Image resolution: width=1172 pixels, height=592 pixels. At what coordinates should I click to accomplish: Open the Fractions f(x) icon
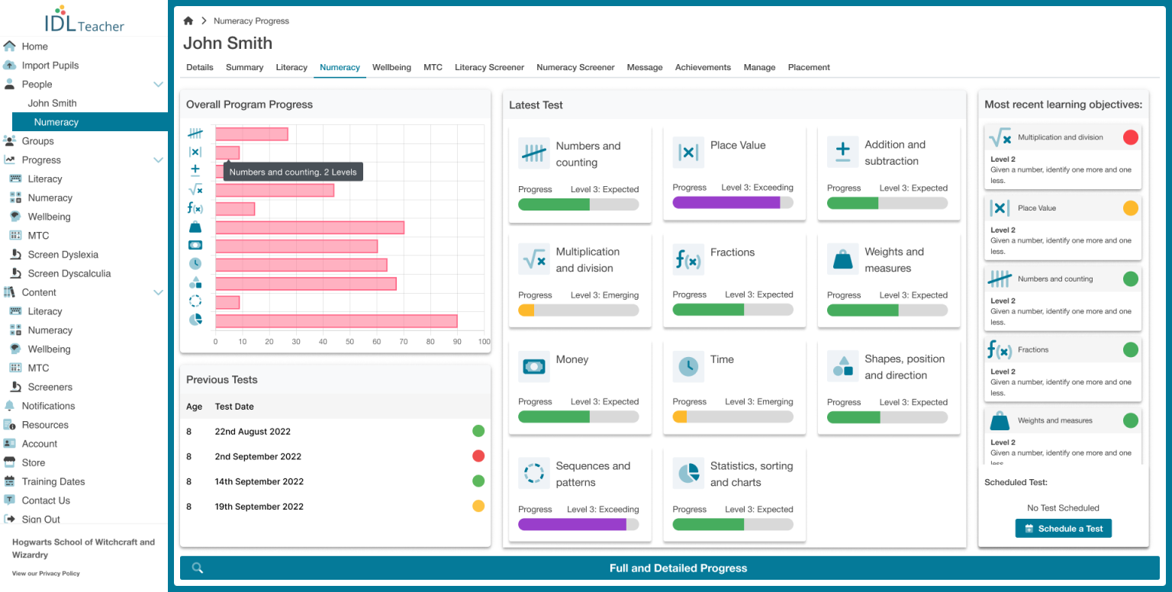[x=688, y=259]
